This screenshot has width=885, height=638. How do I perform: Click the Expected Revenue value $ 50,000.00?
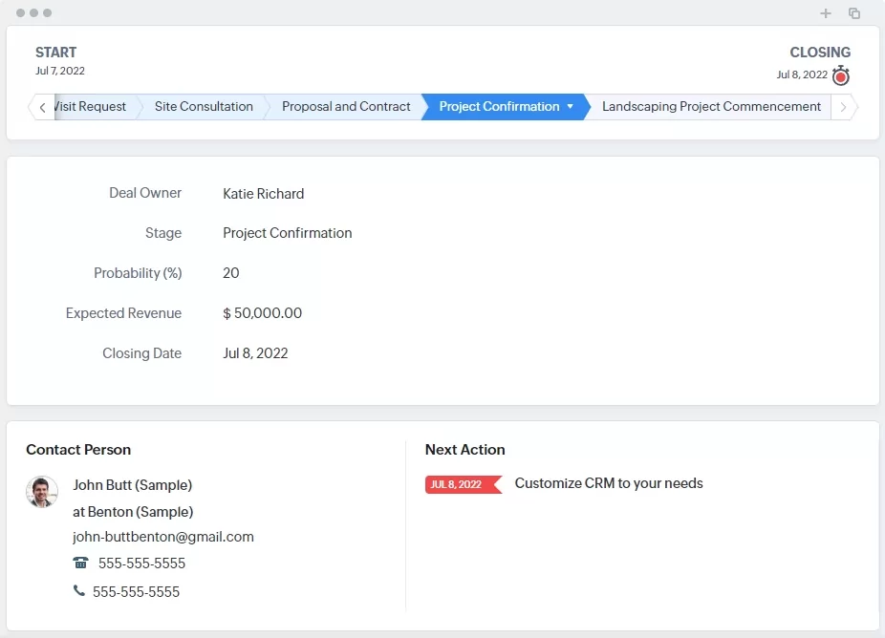click(262, 313)
